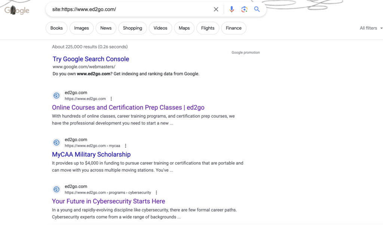383x225 pixels.
Task: Open Google Lens image search
Action: pos(244,9)
